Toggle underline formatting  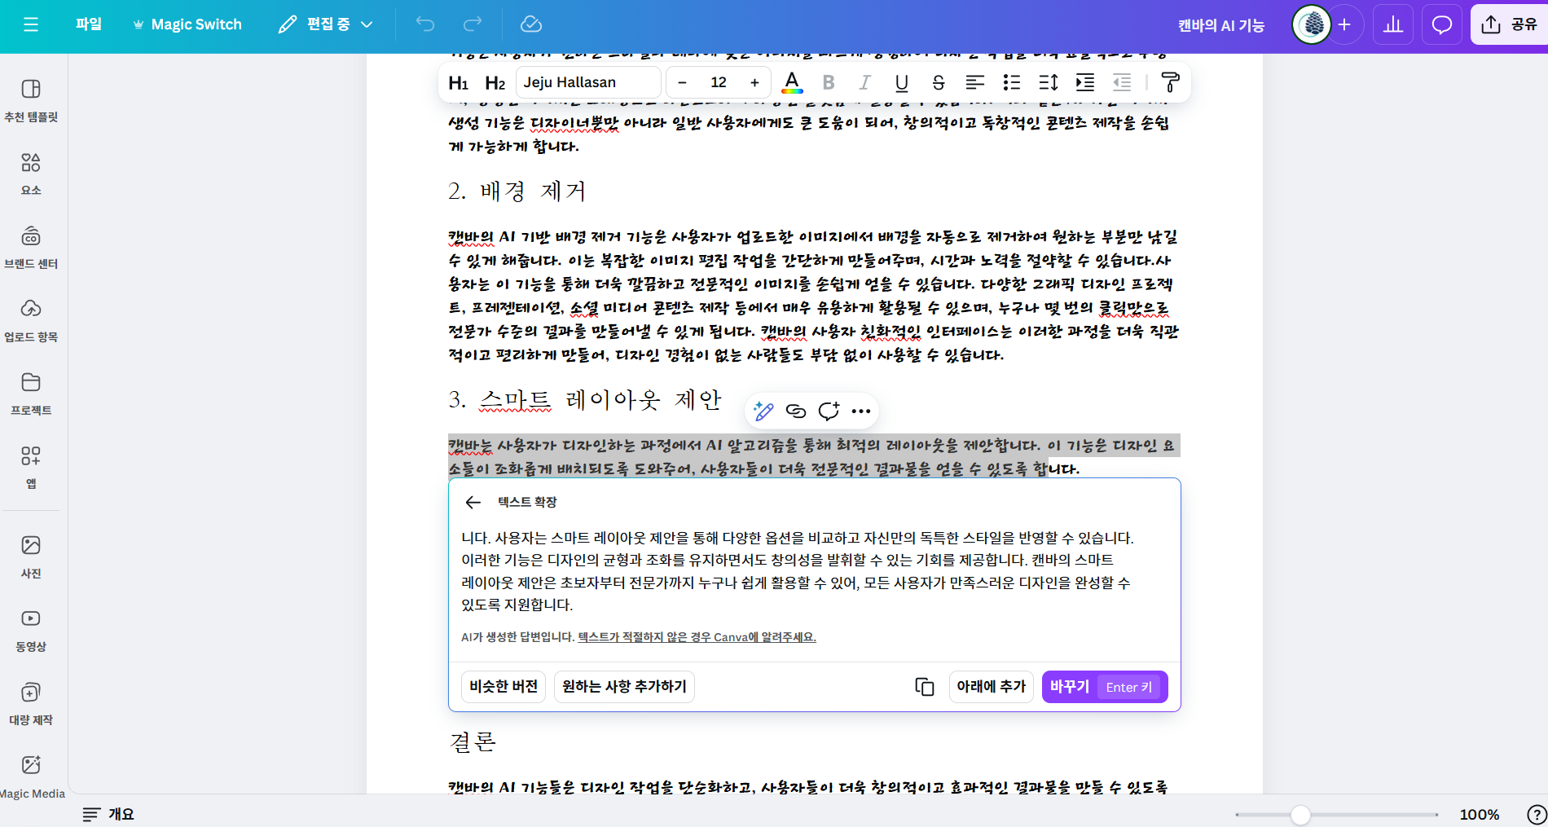902,82
